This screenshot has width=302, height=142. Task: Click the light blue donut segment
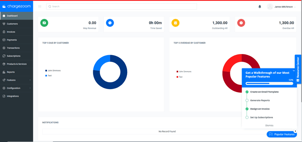pyautogui.click(x=100, y=61)
